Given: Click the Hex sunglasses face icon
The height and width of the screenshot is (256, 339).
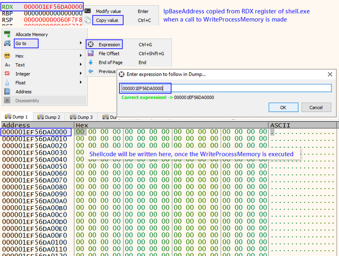Looking at the screenshot, I should click(7, 56).
